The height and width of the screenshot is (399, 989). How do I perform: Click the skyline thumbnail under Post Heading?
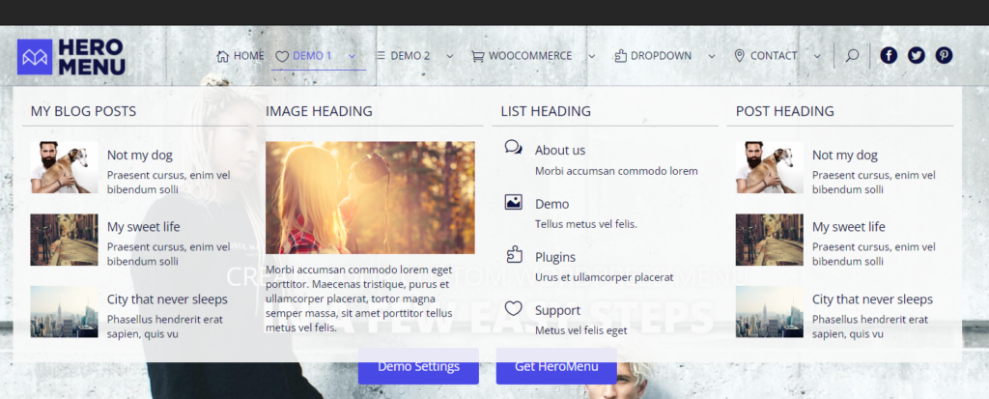click(769, 312)
